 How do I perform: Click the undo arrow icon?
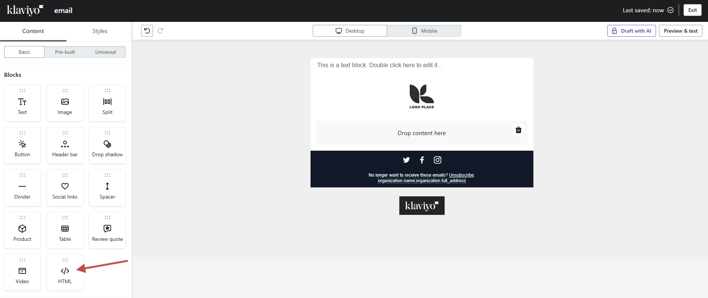(147, 31)
